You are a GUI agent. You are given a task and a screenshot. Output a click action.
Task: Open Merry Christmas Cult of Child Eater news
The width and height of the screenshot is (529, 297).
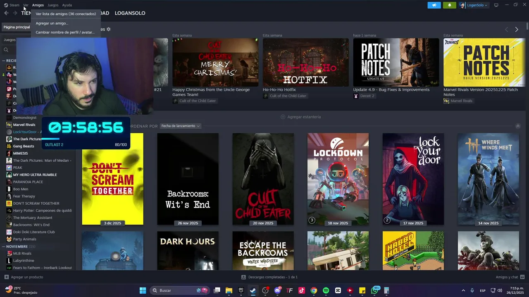[x=215, y=62]
